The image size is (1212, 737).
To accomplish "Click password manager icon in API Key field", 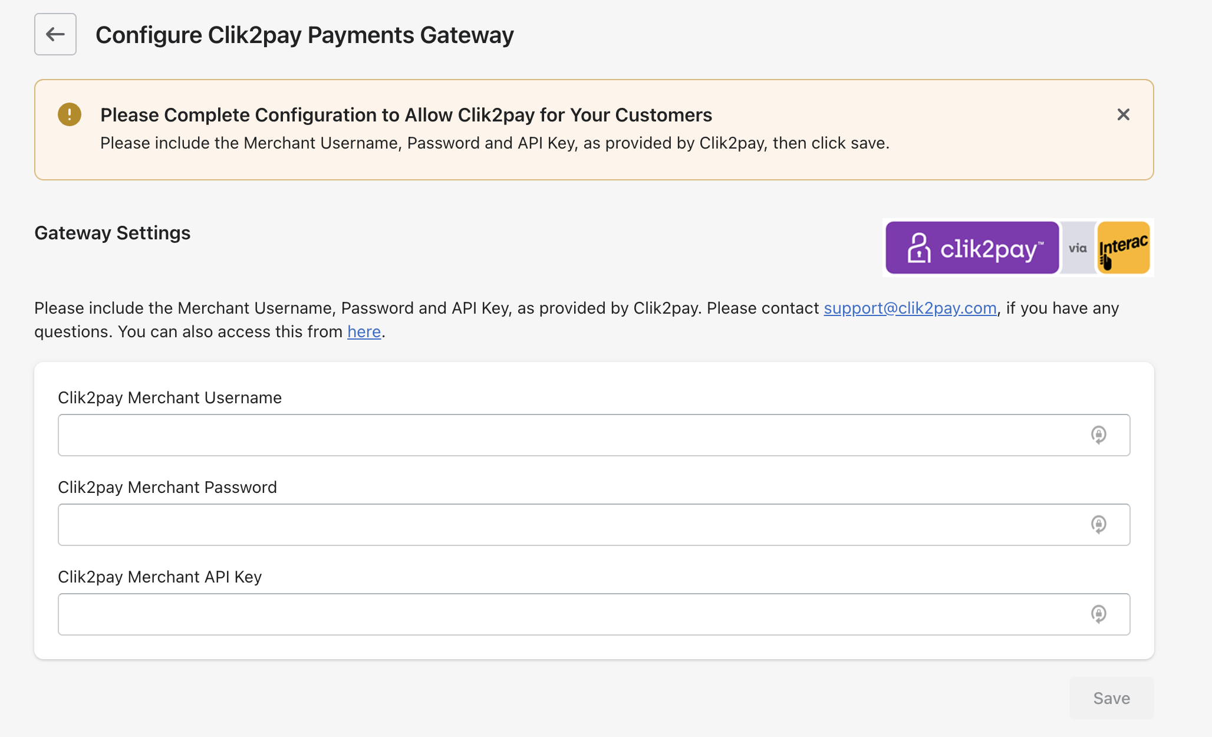I will tap(1098, 614).
